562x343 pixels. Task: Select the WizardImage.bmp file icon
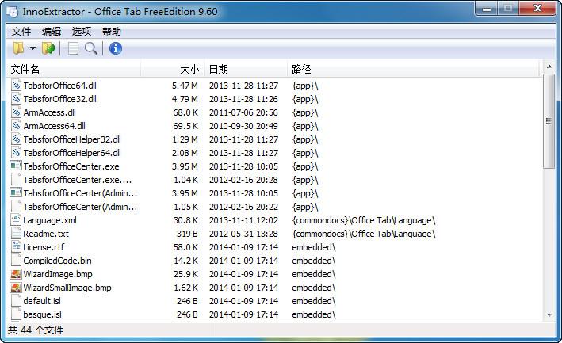tap(16, 274)
